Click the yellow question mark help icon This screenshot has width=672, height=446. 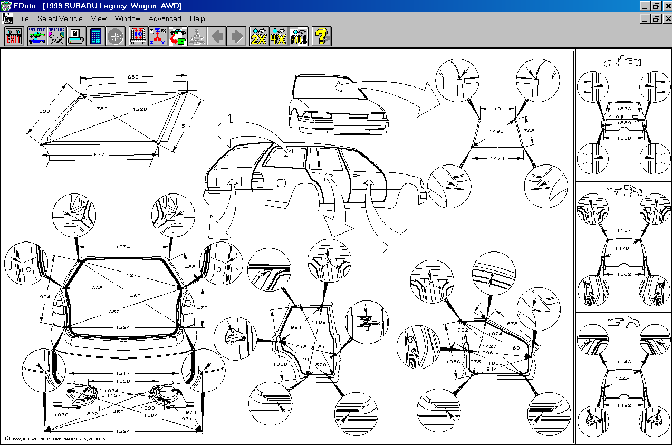click(321, 36)
